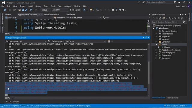Expand the Dependencies node
192x108 pixels.
tap(156, 34)
